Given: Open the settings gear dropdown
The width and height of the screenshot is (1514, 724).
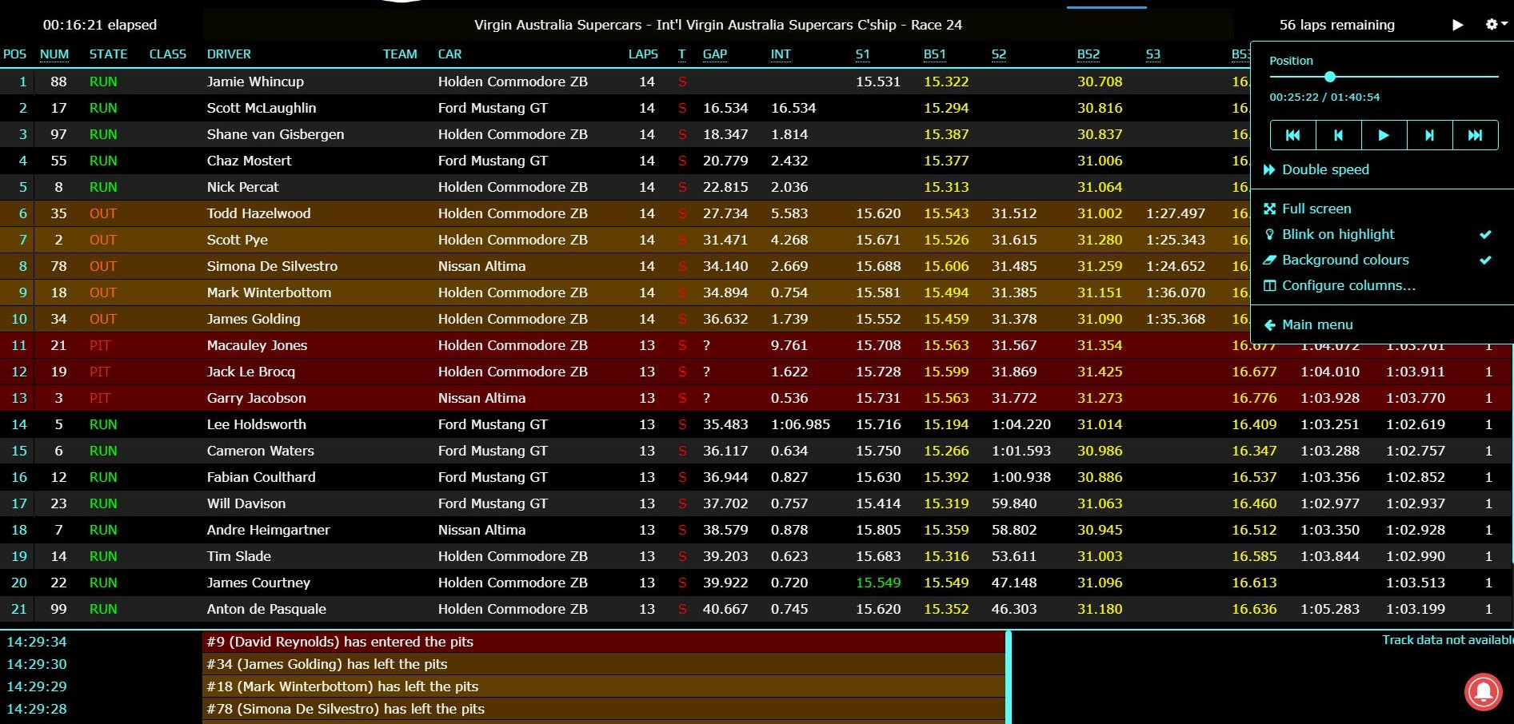Looking at the screenshot, I should [1496, 25].
